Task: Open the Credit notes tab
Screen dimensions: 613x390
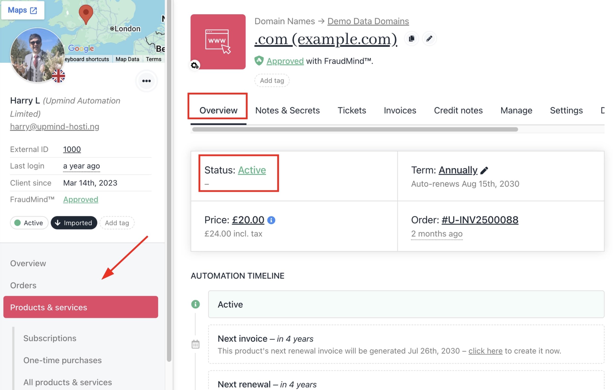Action: click(458, 110)
